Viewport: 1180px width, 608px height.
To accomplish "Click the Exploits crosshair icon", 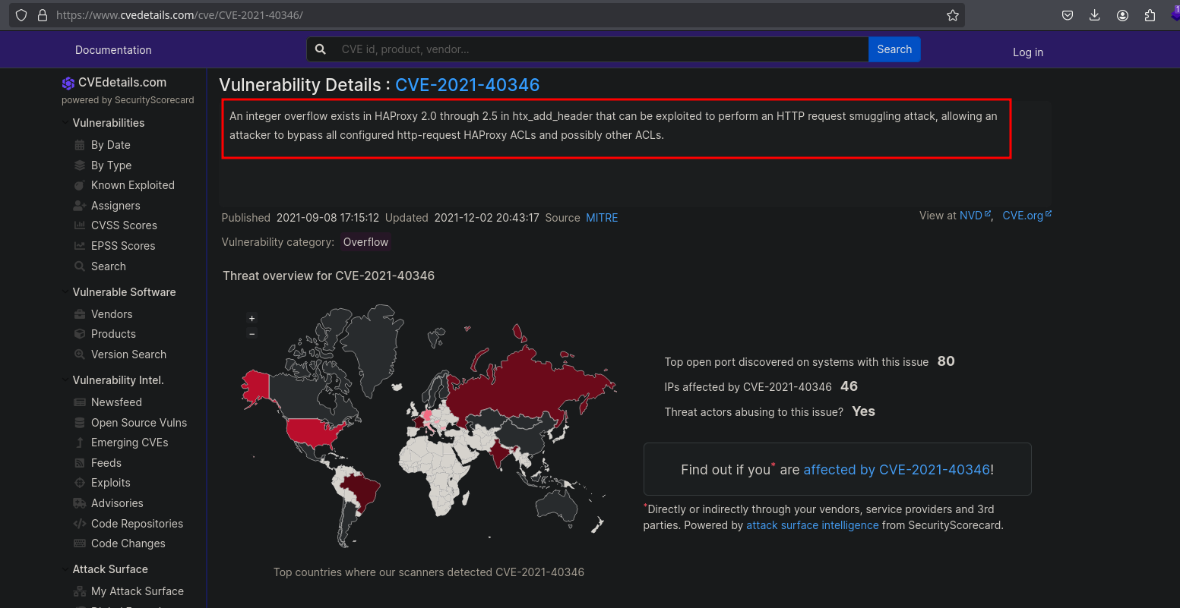I will pos(80,483).
